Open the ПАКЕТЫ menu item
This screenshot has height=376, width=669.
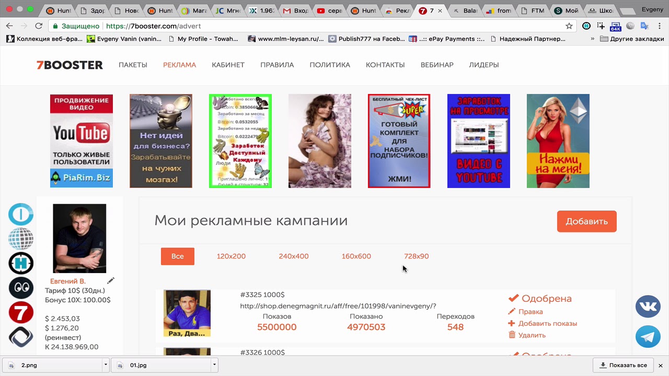tap(133, 65)
